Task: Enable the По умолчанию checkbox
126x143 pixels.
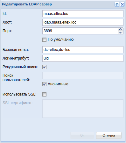Action: point(44,39)
